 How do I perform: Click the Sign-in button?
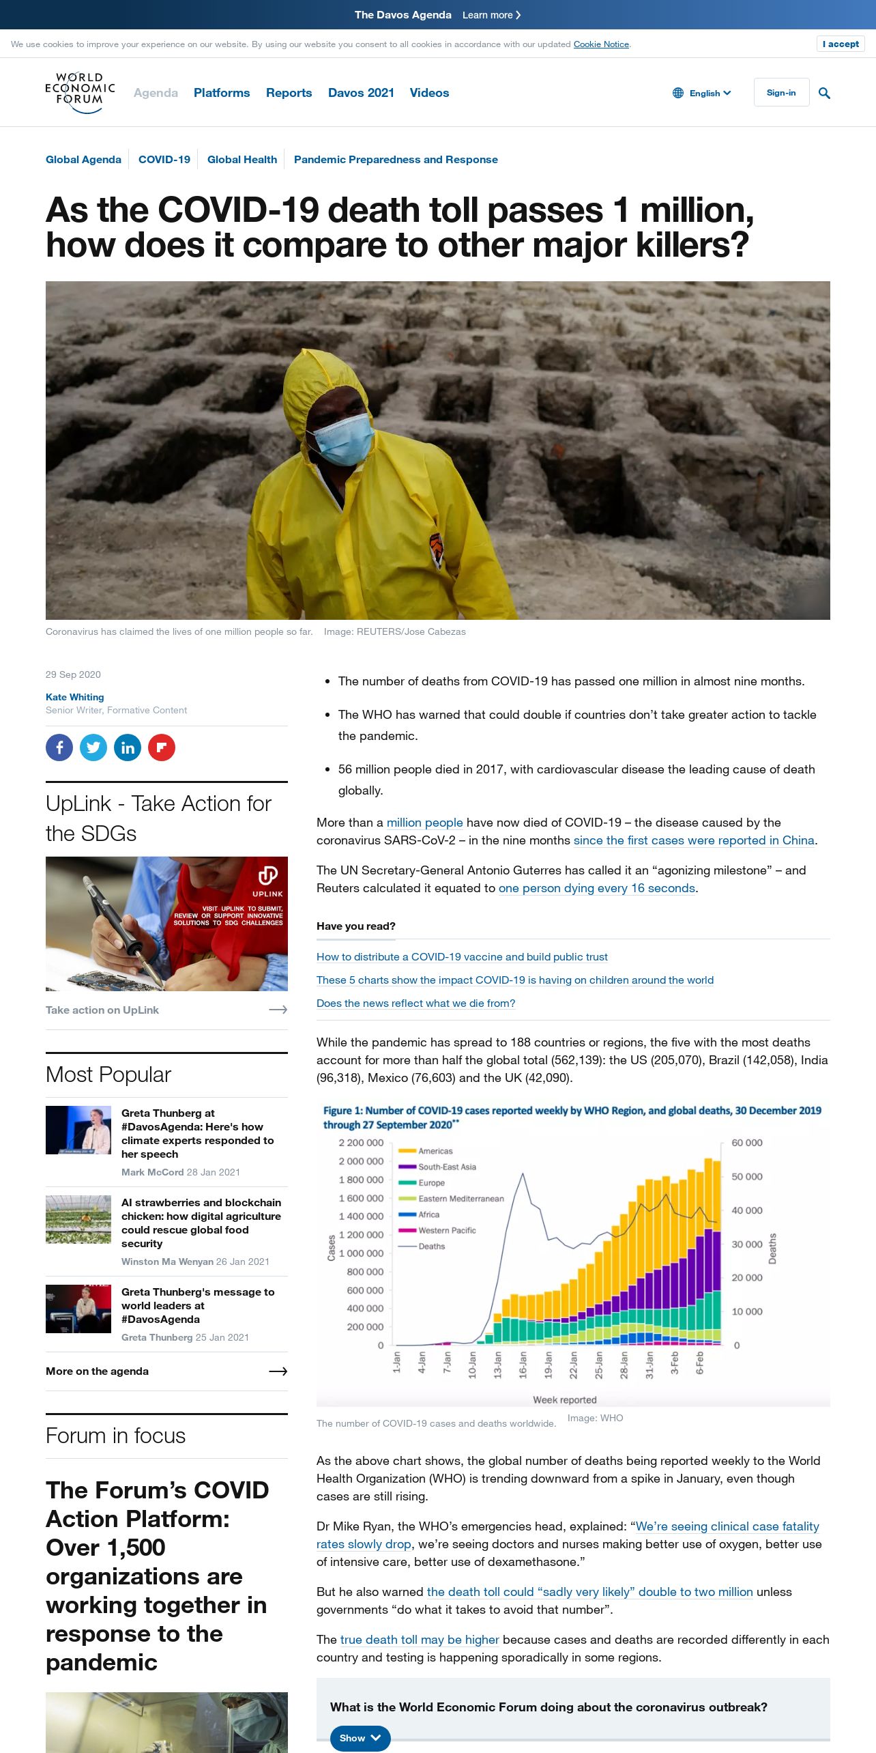781,92
